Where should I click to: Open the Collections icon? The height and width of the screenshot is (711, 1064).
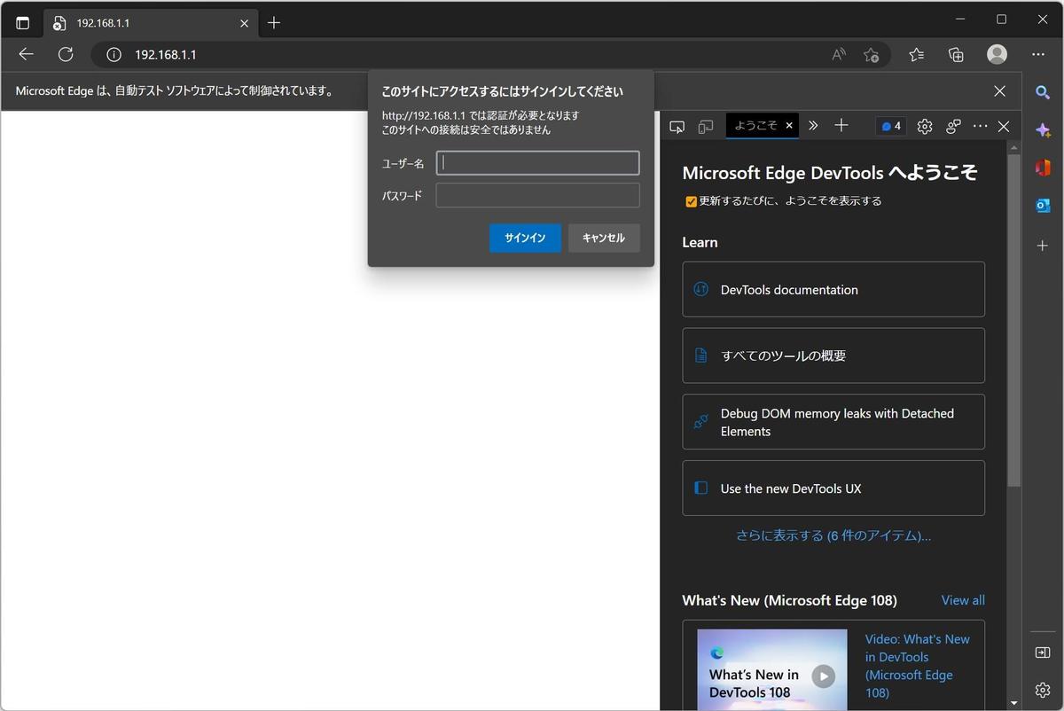point(956,55)
